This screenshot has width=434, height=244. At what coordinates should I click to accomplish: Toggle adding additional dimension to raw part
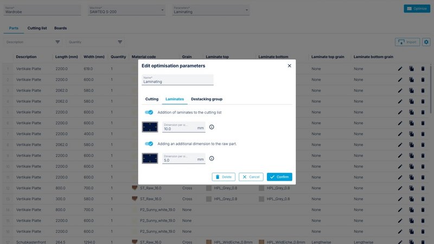148,144
